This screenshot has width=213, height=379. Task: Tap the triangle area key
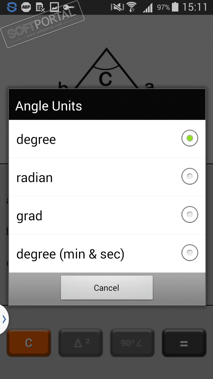click(80, 343)
